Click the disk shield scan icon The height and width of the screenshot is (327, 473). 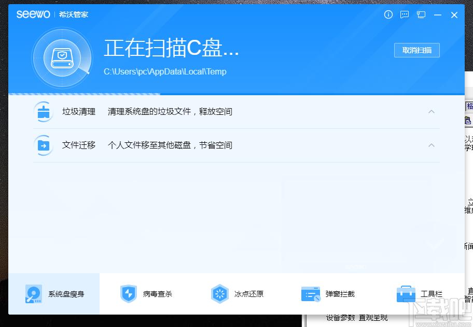(62, 57)
